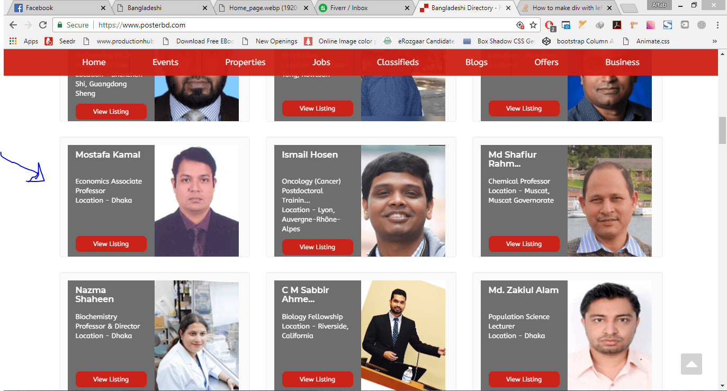View Listing for Mostafa Kamal
The image size is (727, 391).
pos(111,244)
